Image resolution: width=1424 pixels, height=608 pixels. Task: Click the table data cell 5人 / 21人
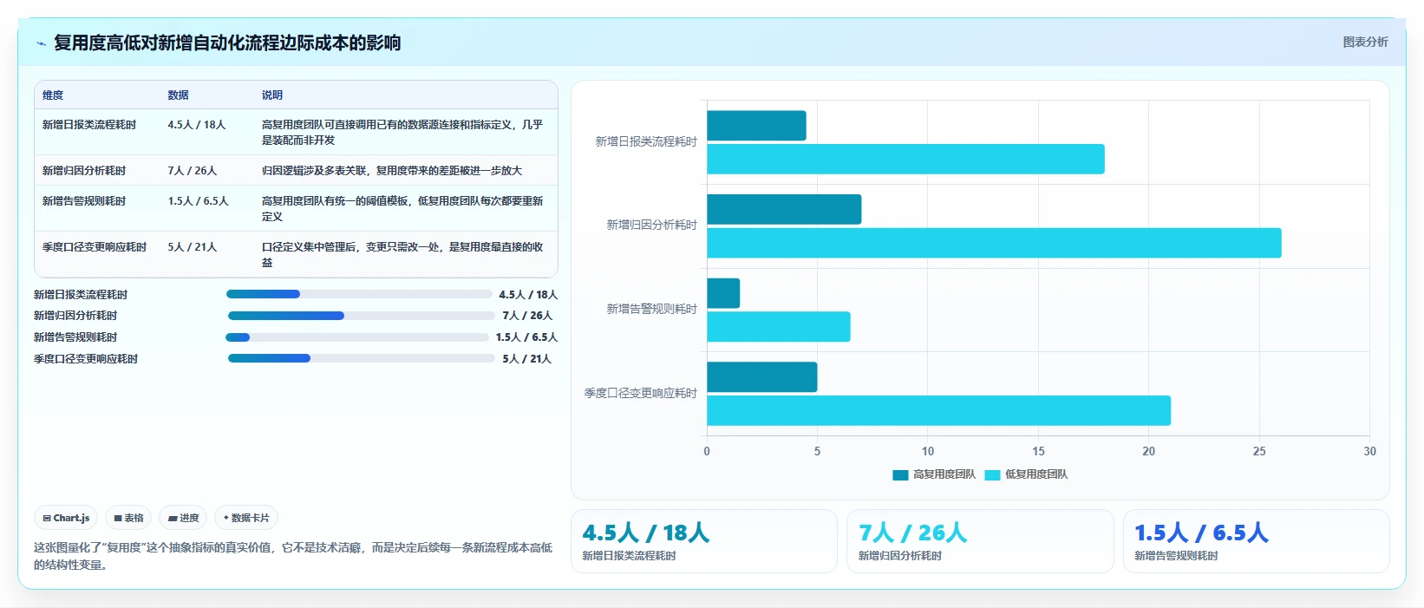[x=193, y=247]
